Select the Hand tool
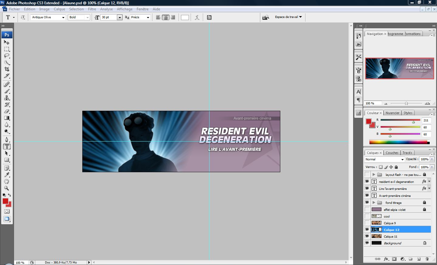This screenshot has height=265, width=437. pos(7,181)
